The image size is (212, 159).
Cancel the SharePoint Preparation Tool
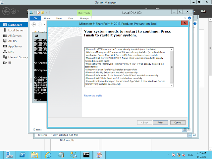(178, 123)
